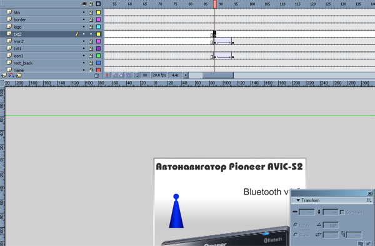Select the txt2 layer name
The width and height of the screenshot is (375, 246).
pos(17,34)
